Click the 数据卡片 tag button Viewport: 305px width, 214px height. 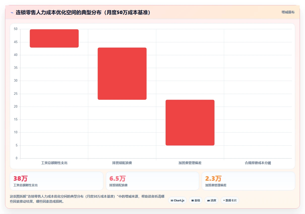coord(230,200)
